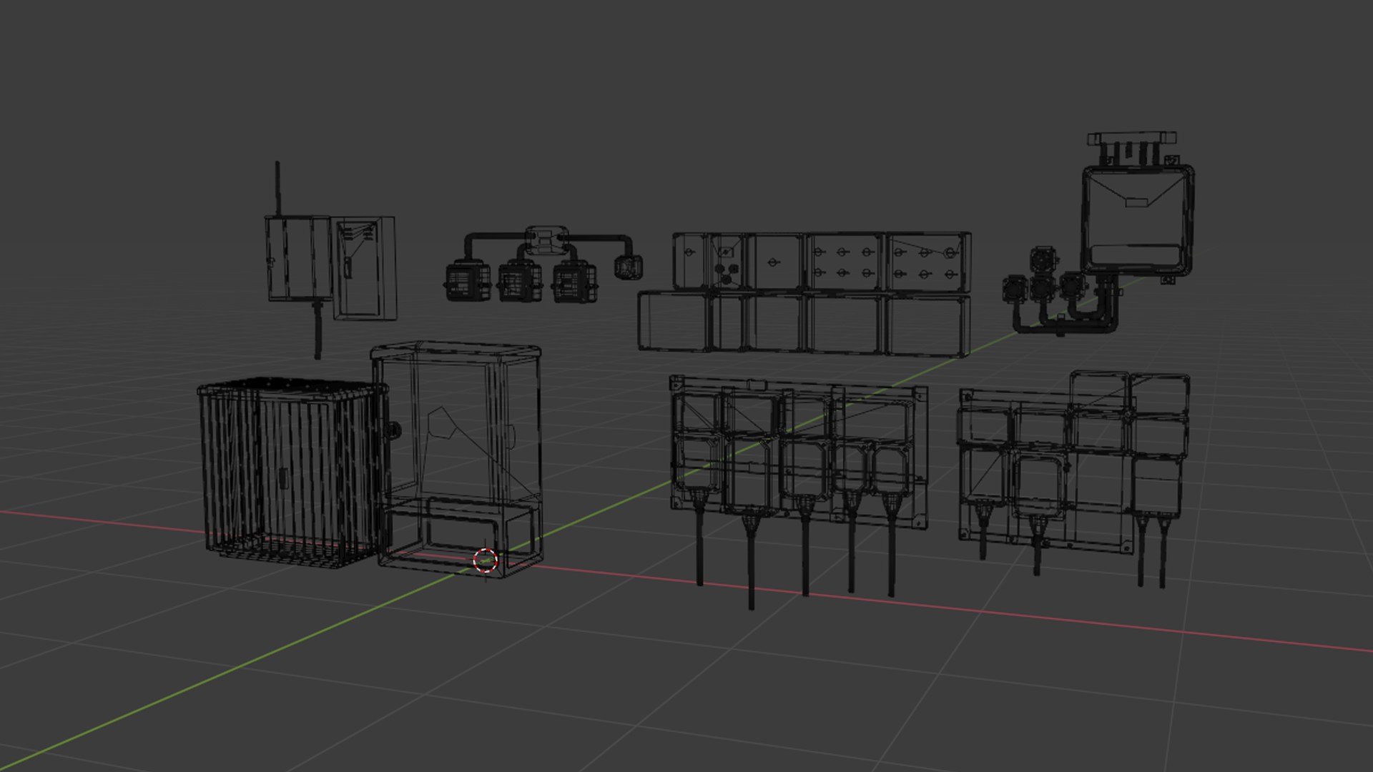Select the top-right box with pipe sockets
The width and height of the screenshot is (1373, 772).
(x=1100, y=234)
